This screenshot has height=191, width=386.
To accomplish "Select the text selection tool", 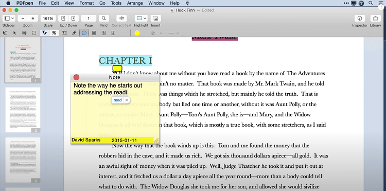I will tap(5, 33).
